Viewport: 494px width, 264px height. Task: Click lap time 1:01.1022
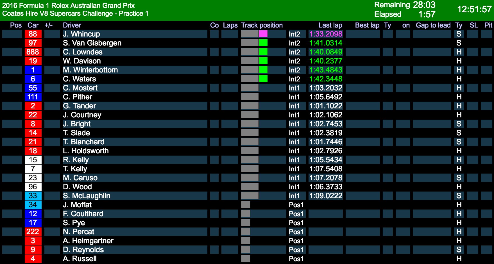click(326, 106)
